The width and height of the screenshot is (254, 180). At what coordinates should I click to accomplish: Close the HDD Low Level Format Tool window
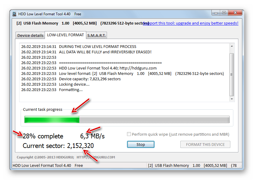[x=235, y=13]
